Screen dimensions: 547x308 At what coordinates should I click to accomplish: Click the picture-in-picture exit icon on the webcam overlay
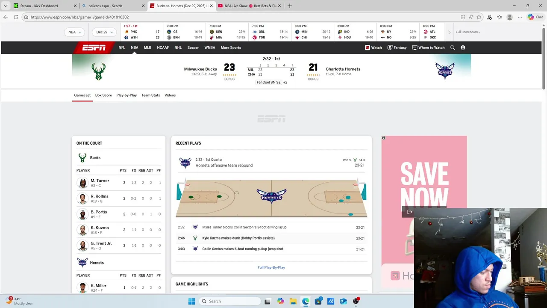409,212
